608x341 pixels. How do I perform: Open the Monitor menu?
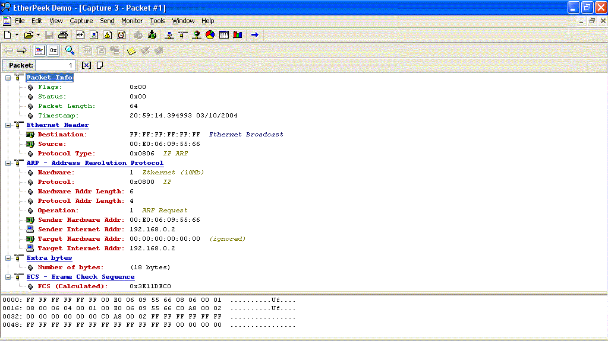132,21
